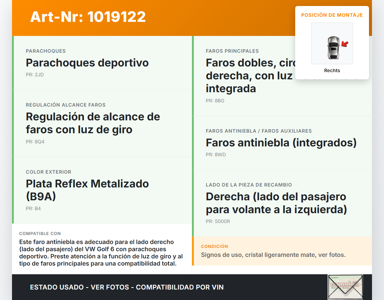
Task: Click the 'Rechts' position label
Action: pyautogui.click(x=332, y=71)
